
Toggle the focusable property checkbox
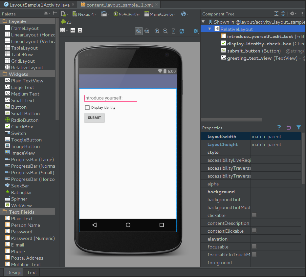point(254,246)
